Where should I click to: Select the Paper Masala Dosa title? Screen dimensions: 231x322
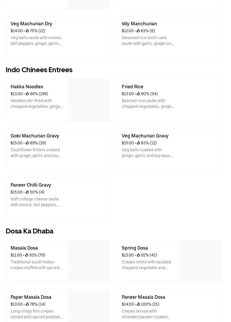[31, 297]
